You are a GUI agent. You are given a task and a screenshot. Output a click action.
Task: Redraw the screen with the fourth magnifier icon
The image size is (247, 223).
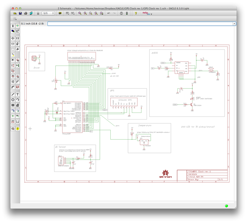point(96,14)
